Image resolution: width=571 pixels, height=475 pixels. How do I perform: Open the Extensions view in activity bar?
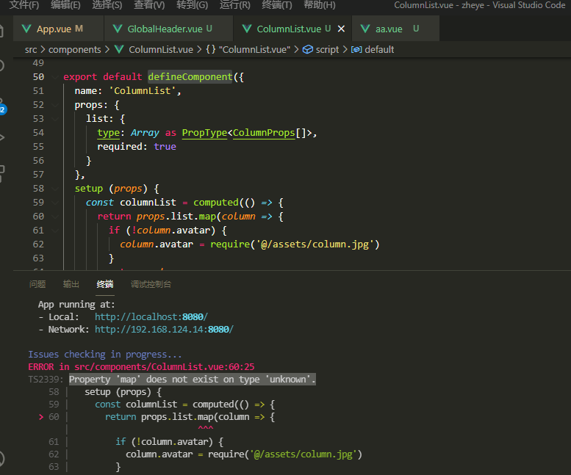(2, 173)
